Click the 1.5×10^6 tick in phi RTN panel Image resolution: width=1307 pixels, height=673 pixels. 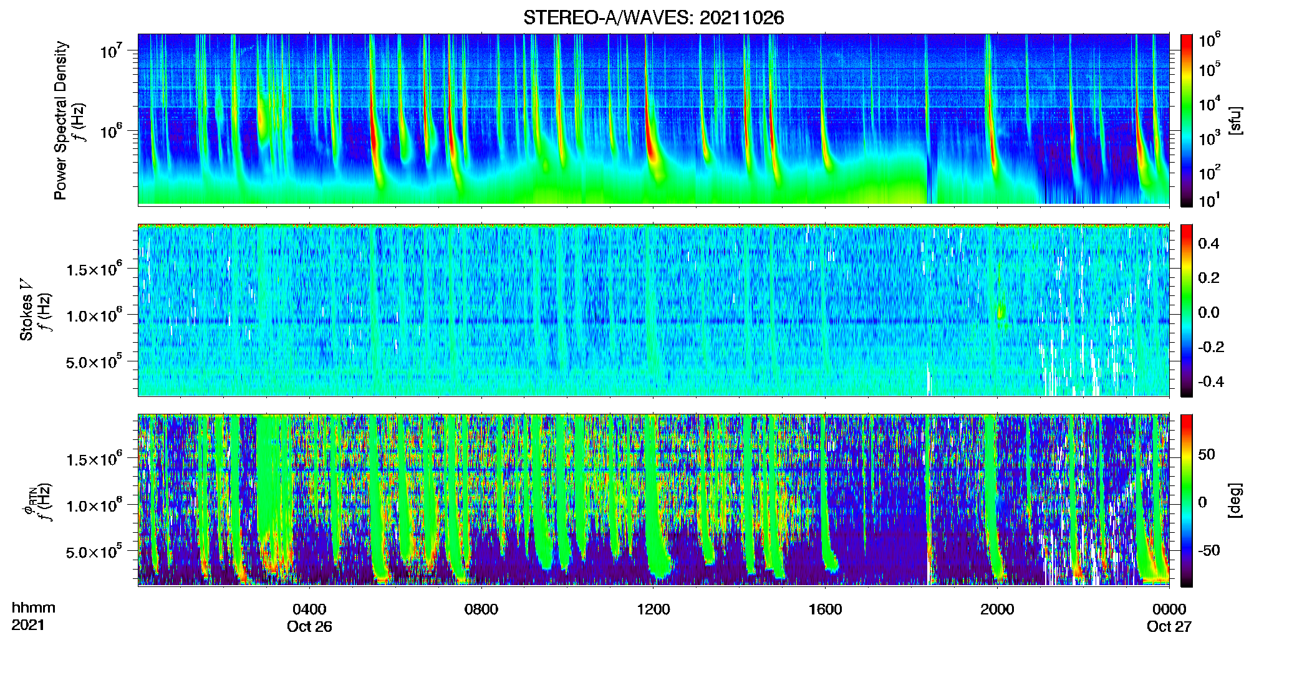tap(94, 459)
